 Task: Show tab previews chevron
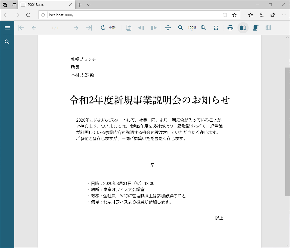coord(89,5)
